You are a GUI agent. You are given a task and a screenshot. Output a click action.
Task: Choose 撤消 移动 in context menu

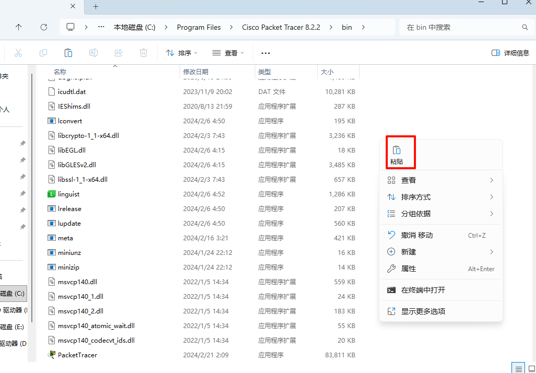pos(441,236)
